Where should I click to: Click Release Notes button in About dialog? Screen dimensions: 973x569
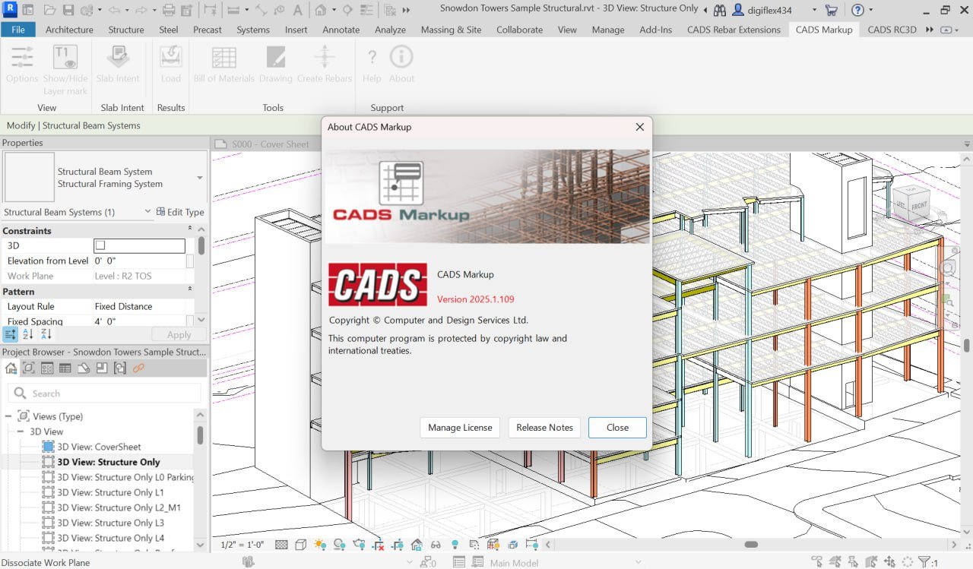pyautogui.click(x=544, y=427)
